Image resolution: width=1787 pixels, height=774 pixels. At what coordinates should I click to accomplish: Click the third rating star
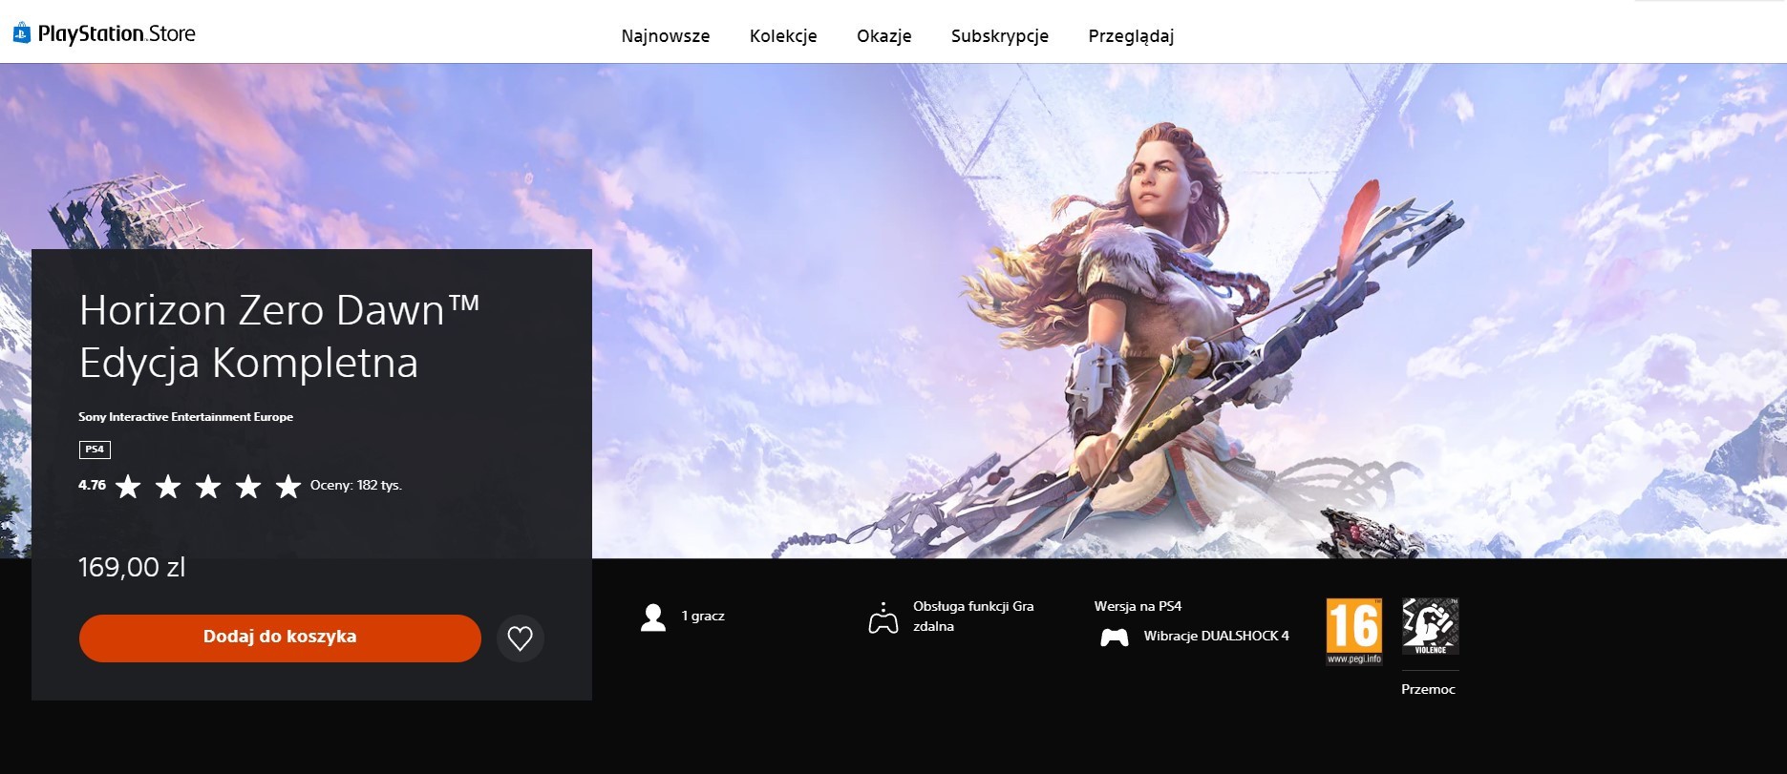[208, 487]
